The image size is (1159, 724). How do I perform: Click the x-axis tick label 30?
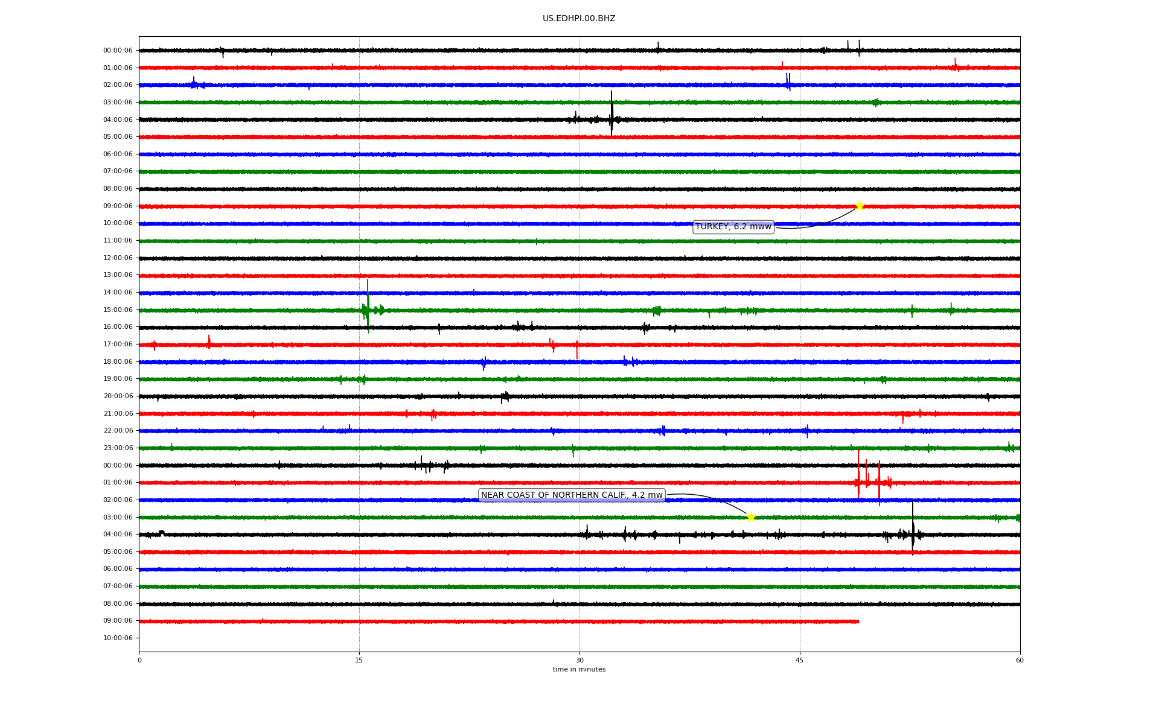(x=579, y=660)
